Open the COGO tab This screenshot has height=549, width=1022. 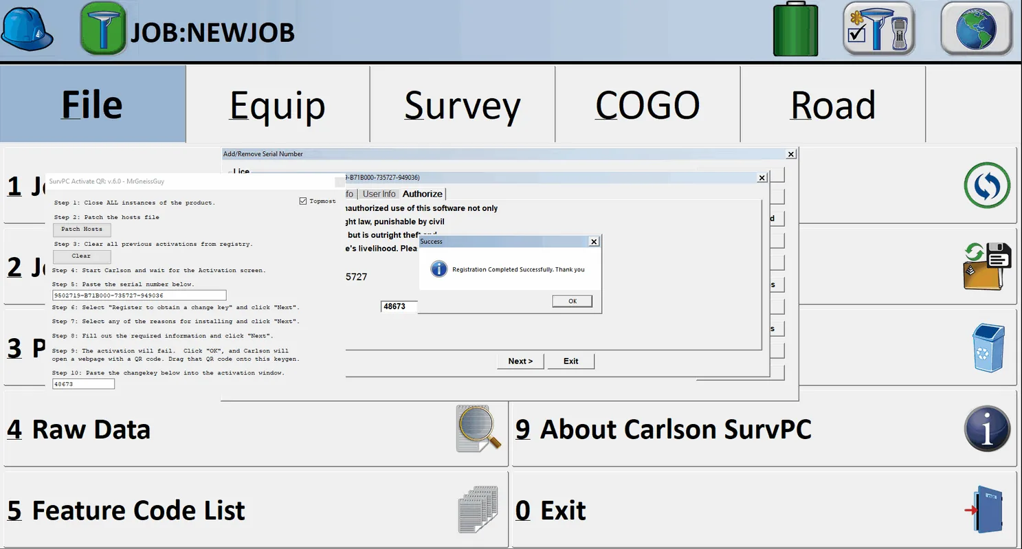pos(647,104)
